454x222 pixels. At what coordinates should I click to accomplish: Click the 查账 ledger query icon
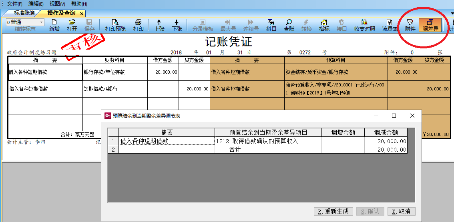pyautogui.click(x=289, y=25)
